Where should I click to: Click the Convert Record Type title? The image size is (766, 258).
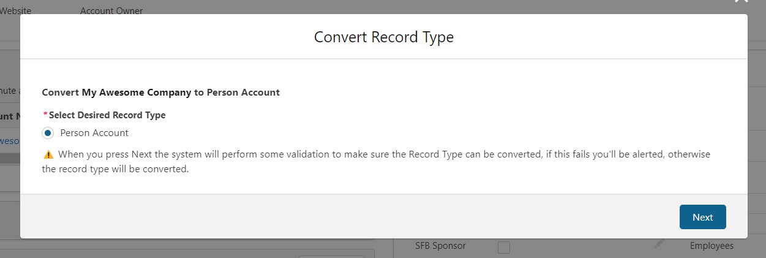click(x=384, y=37)
